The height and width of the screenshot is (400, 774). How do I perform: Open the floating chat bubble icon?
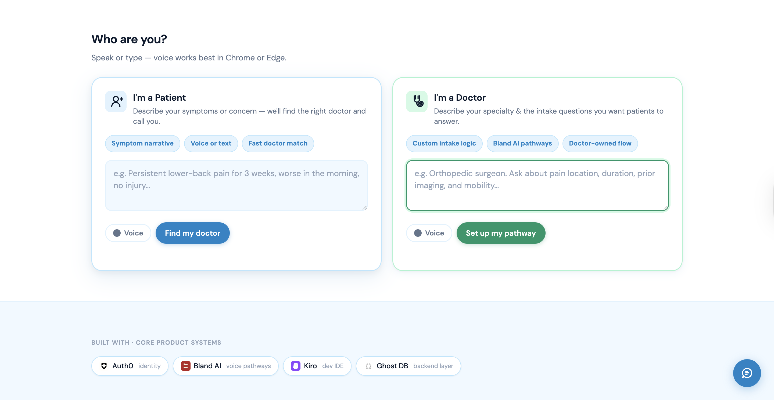pos(746,373)
